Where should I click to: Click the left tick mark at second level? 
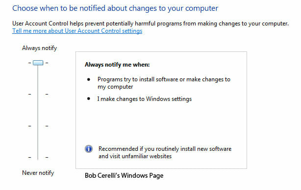[x=29, y=94]
